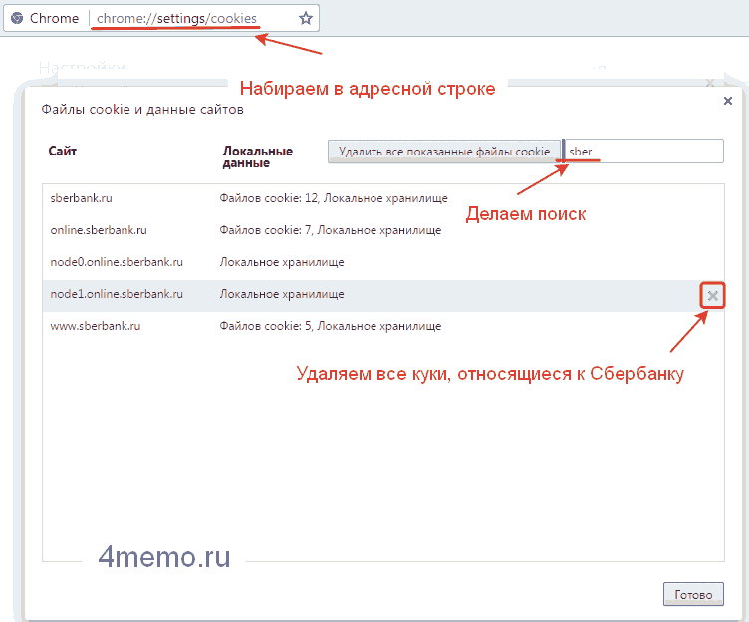Click 'Файлов cookie: 7, Локальное хранилище' text
749x622 pixels.
coord(330,230)
